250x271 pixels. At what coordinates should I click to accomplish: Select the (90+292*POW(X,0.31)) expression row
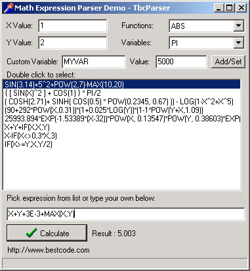point(122,110)
